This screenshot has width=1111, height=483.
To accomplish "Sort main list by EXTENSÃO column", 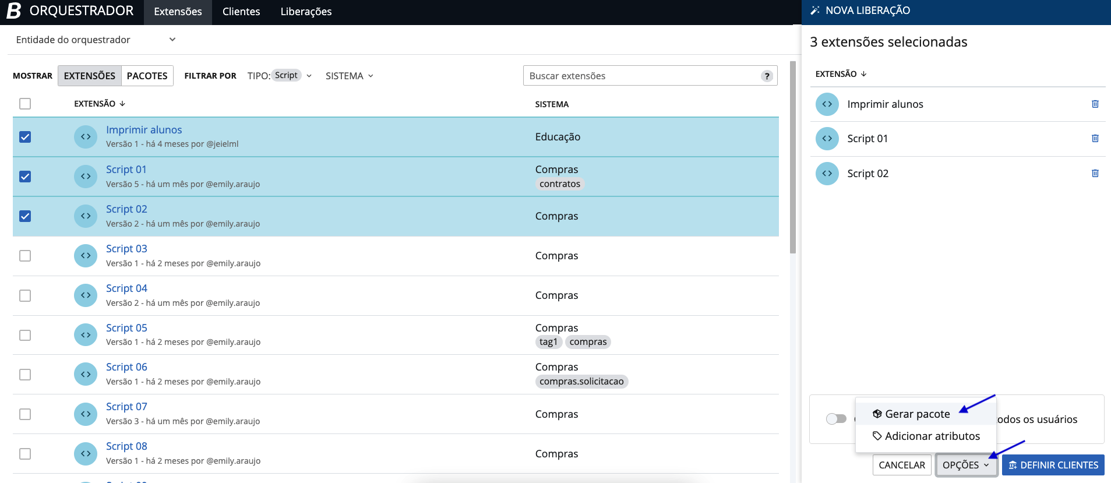I will pos(100,104).
